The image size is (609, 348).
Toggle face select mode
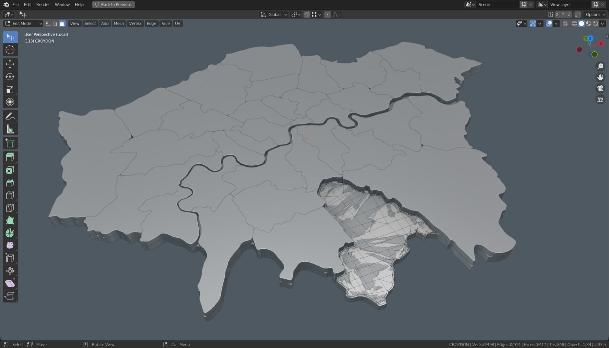pyautogui.click(x=63, y=24)
